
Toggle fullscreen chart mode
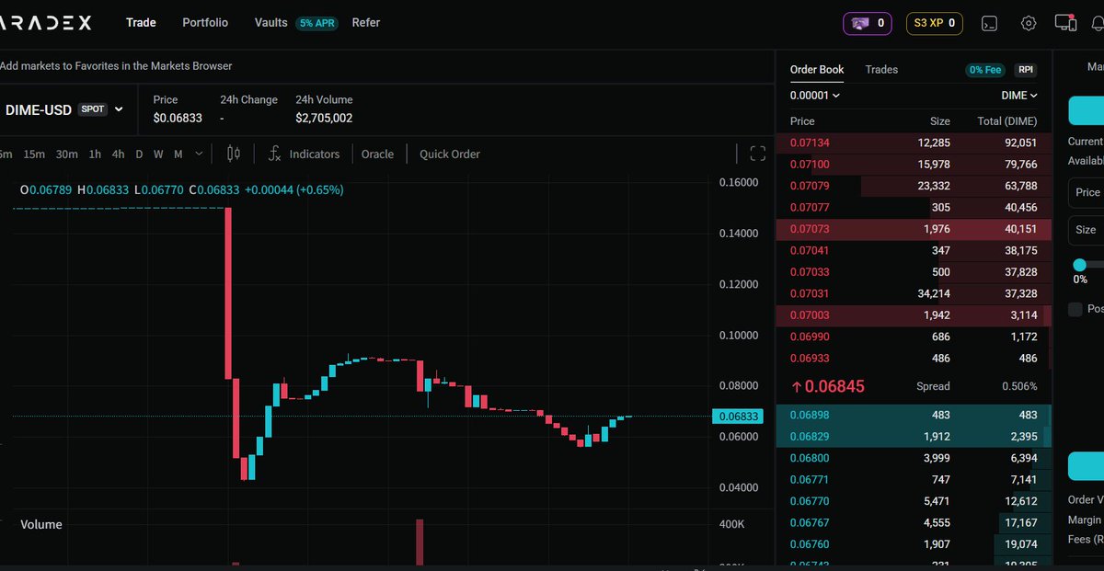tap(758, 154)
